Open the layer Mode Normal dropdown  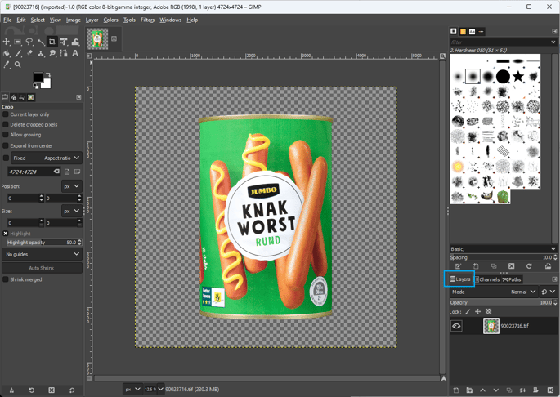(494, 292)
